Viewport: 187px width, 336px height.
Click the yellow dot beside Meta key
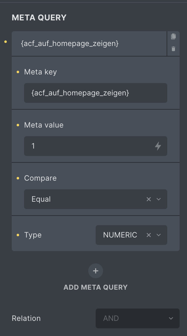18,72
